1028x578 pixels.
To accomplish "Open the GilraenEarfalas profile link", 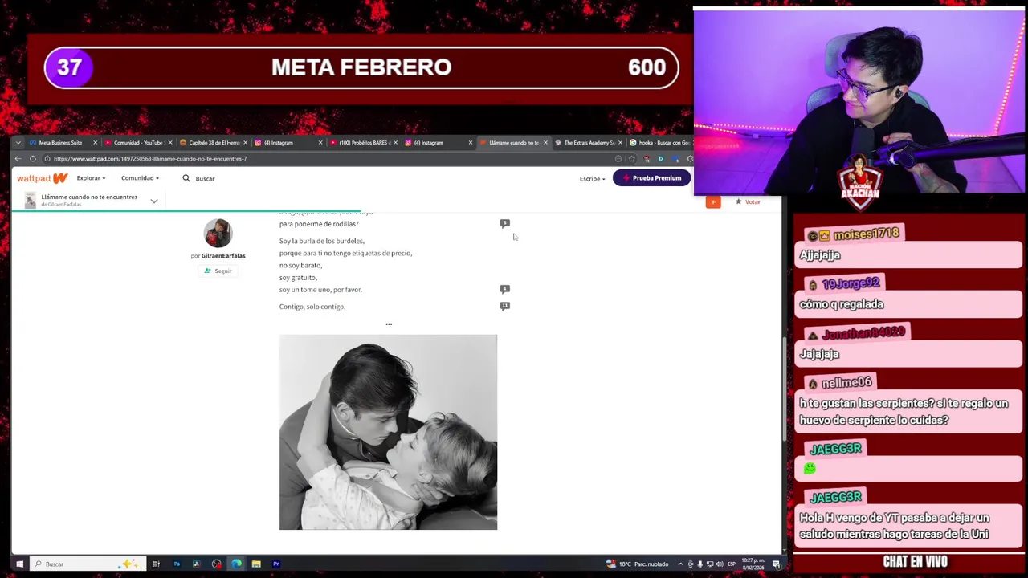I will [223, 255].
